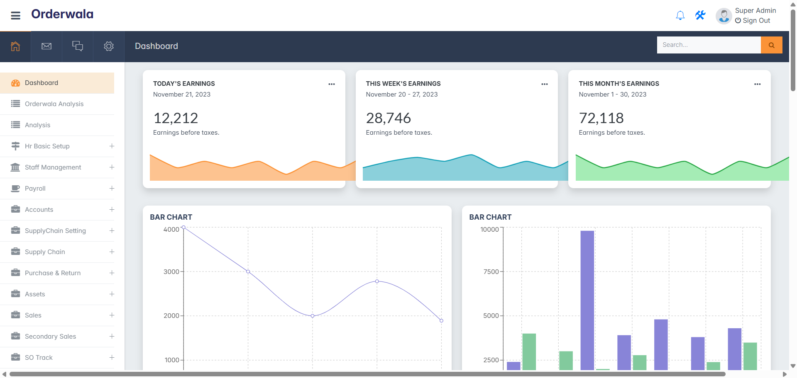This screenshot has width=797, height=378.
Task: Open the mail envelope icon tab
Action: coord(46,46)
